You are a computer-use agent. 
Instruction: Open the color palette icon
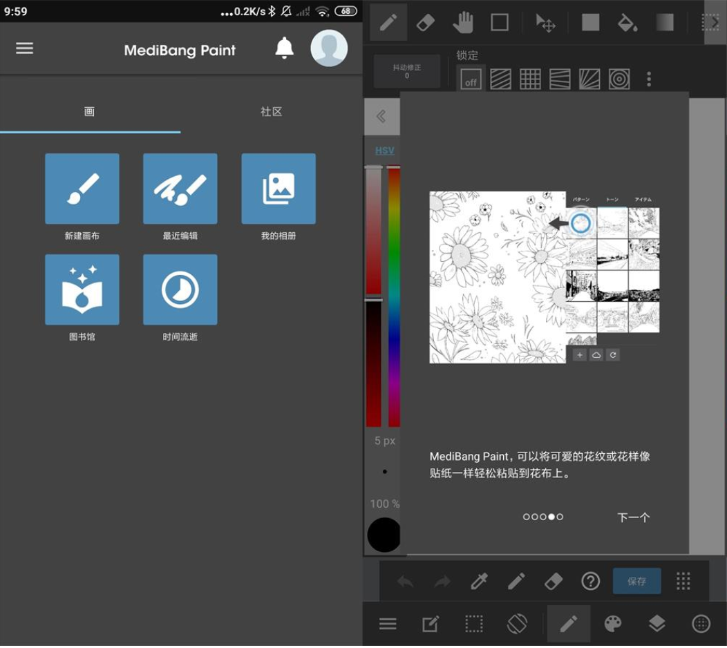(612, 624)
